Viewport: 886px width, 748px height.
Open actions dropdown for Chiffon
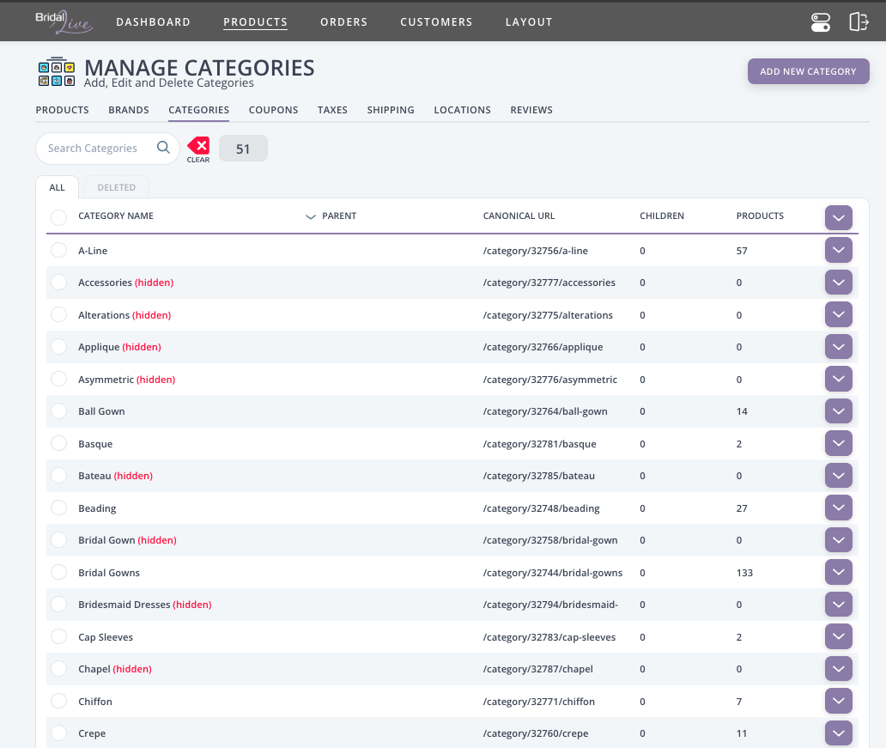click(839, 701)
